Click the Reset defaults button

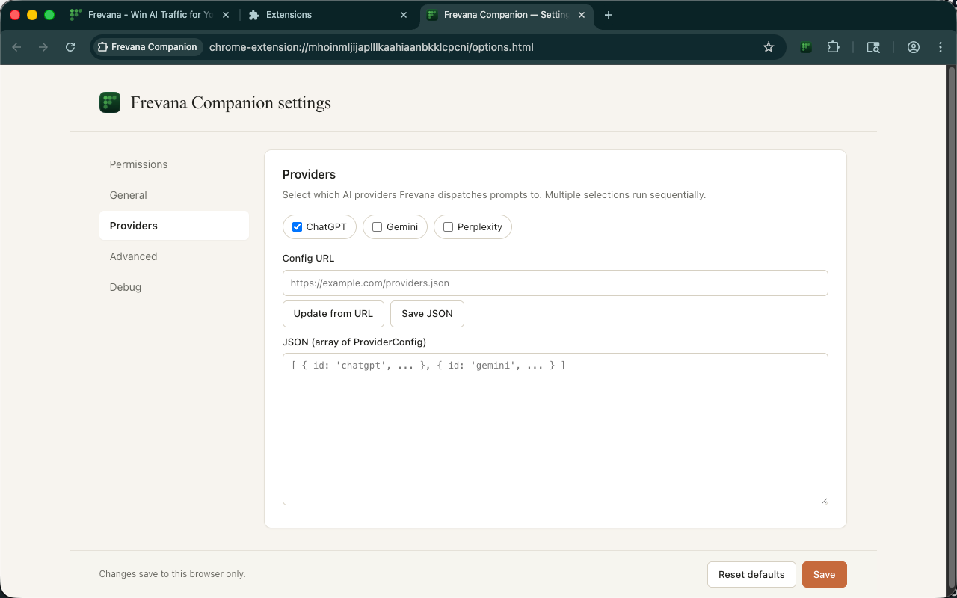751,574
